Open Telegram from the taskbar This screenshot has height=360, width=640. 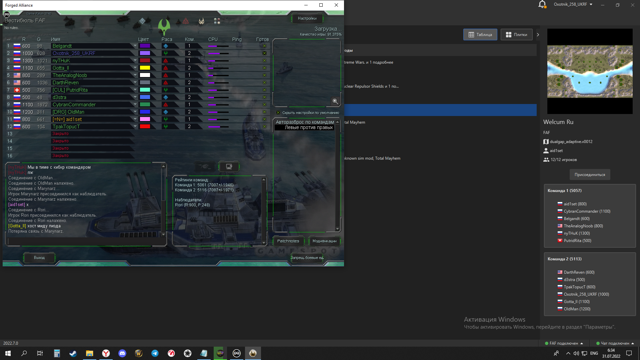pos(155,353)
